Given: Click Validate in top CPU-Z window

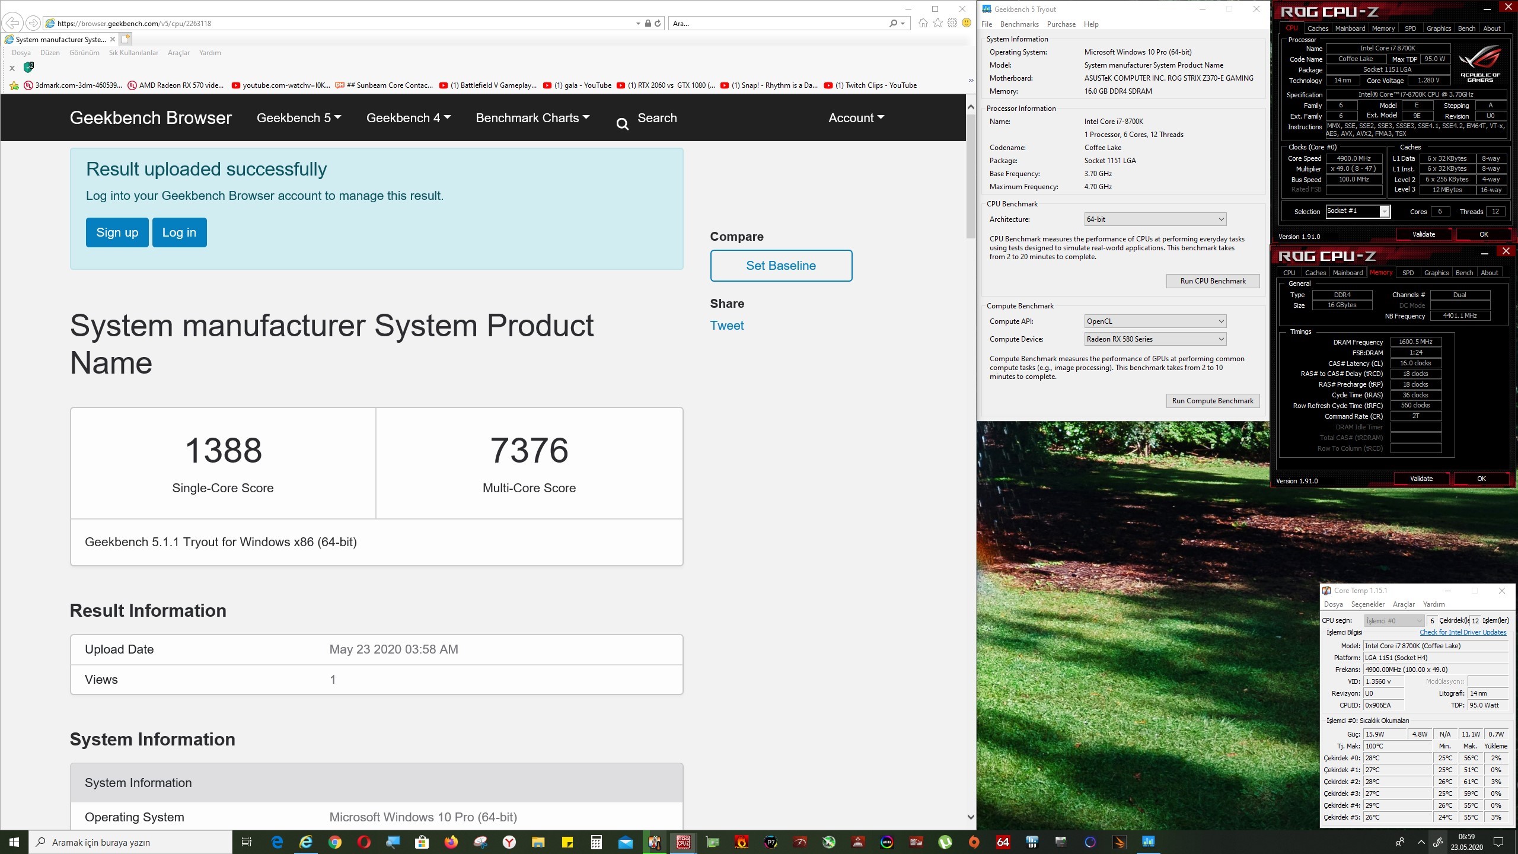Looking at the screenshot, I should point(1423,234).
